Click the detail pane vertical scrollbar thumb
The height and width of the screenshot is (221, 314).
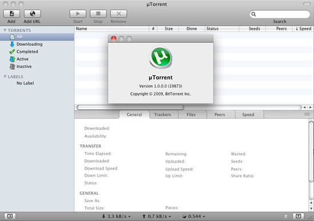click(x=311, y=151)
